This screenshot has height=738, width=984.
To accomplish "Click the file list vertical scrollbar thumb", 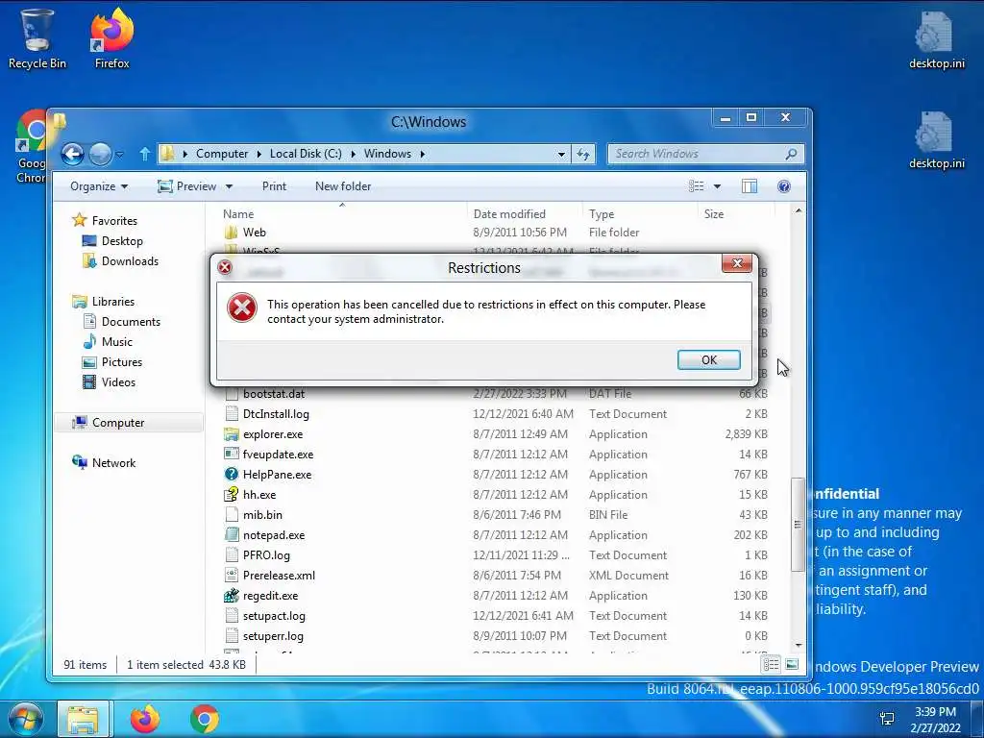I will [x=798, y=525].
